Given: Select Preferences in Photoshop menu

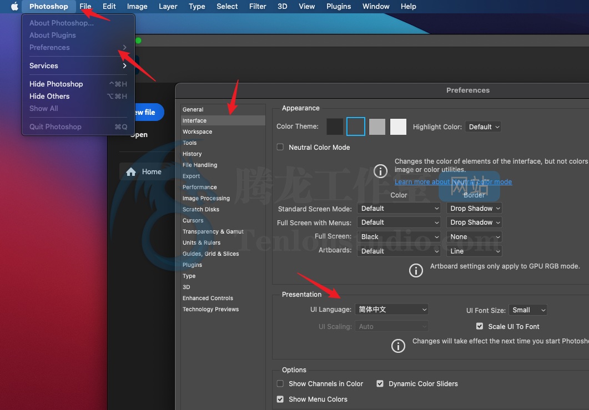Looking at the screenshot, I should 78,47.
